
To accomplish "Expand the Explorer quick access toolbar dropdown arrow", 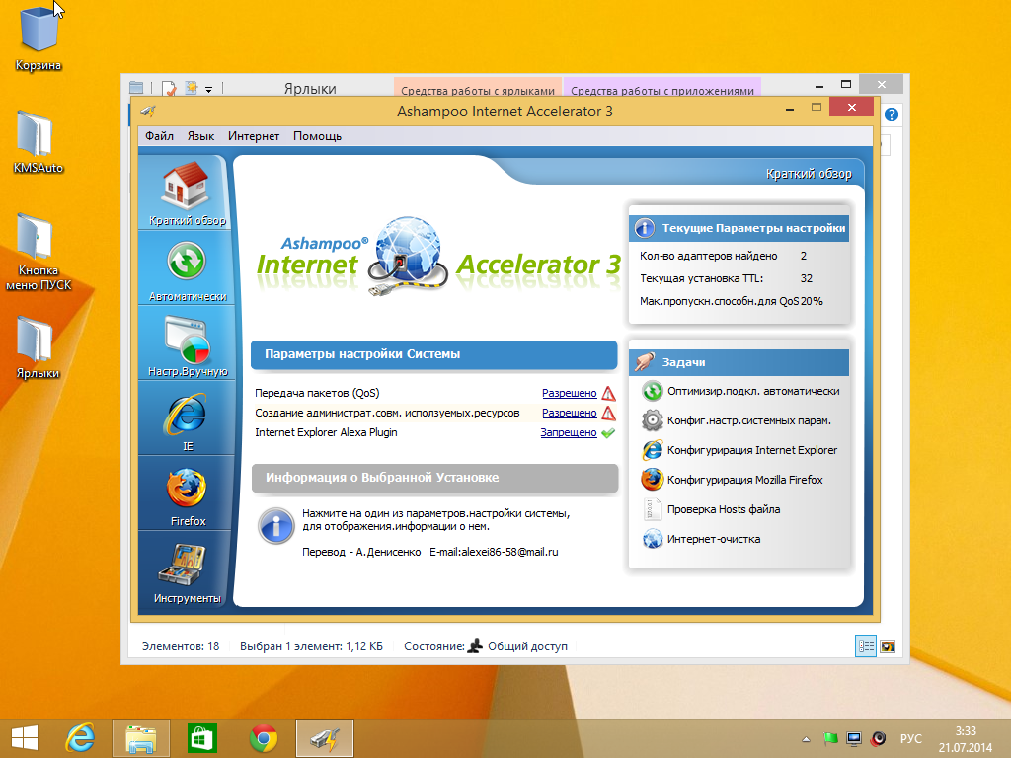I will point(209,90).
